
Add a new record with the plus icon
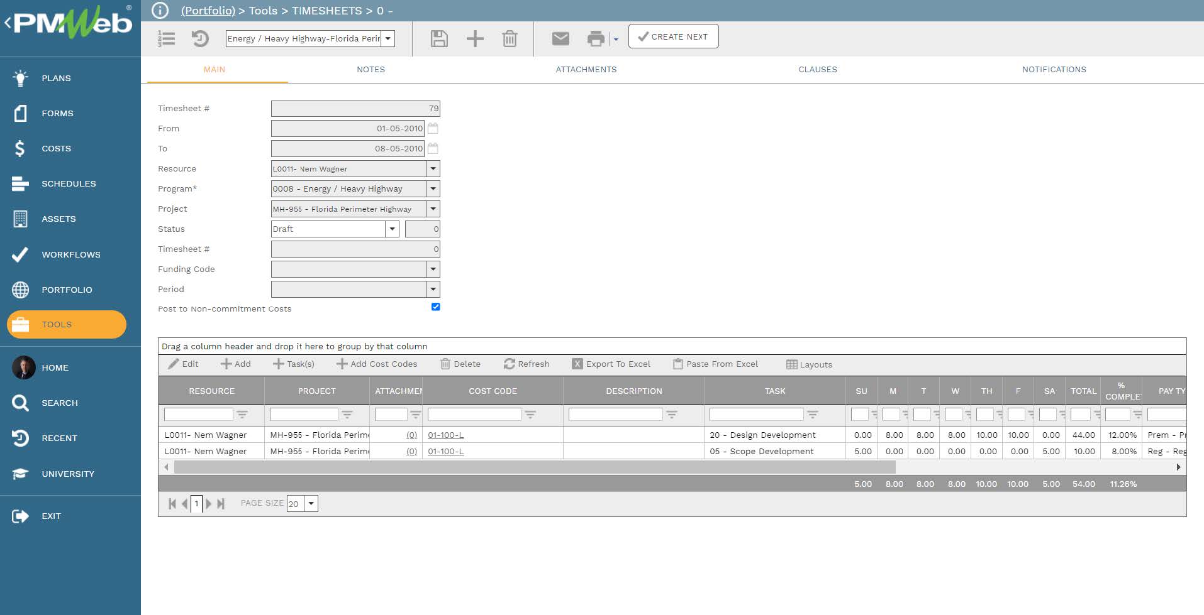[475, 39]
